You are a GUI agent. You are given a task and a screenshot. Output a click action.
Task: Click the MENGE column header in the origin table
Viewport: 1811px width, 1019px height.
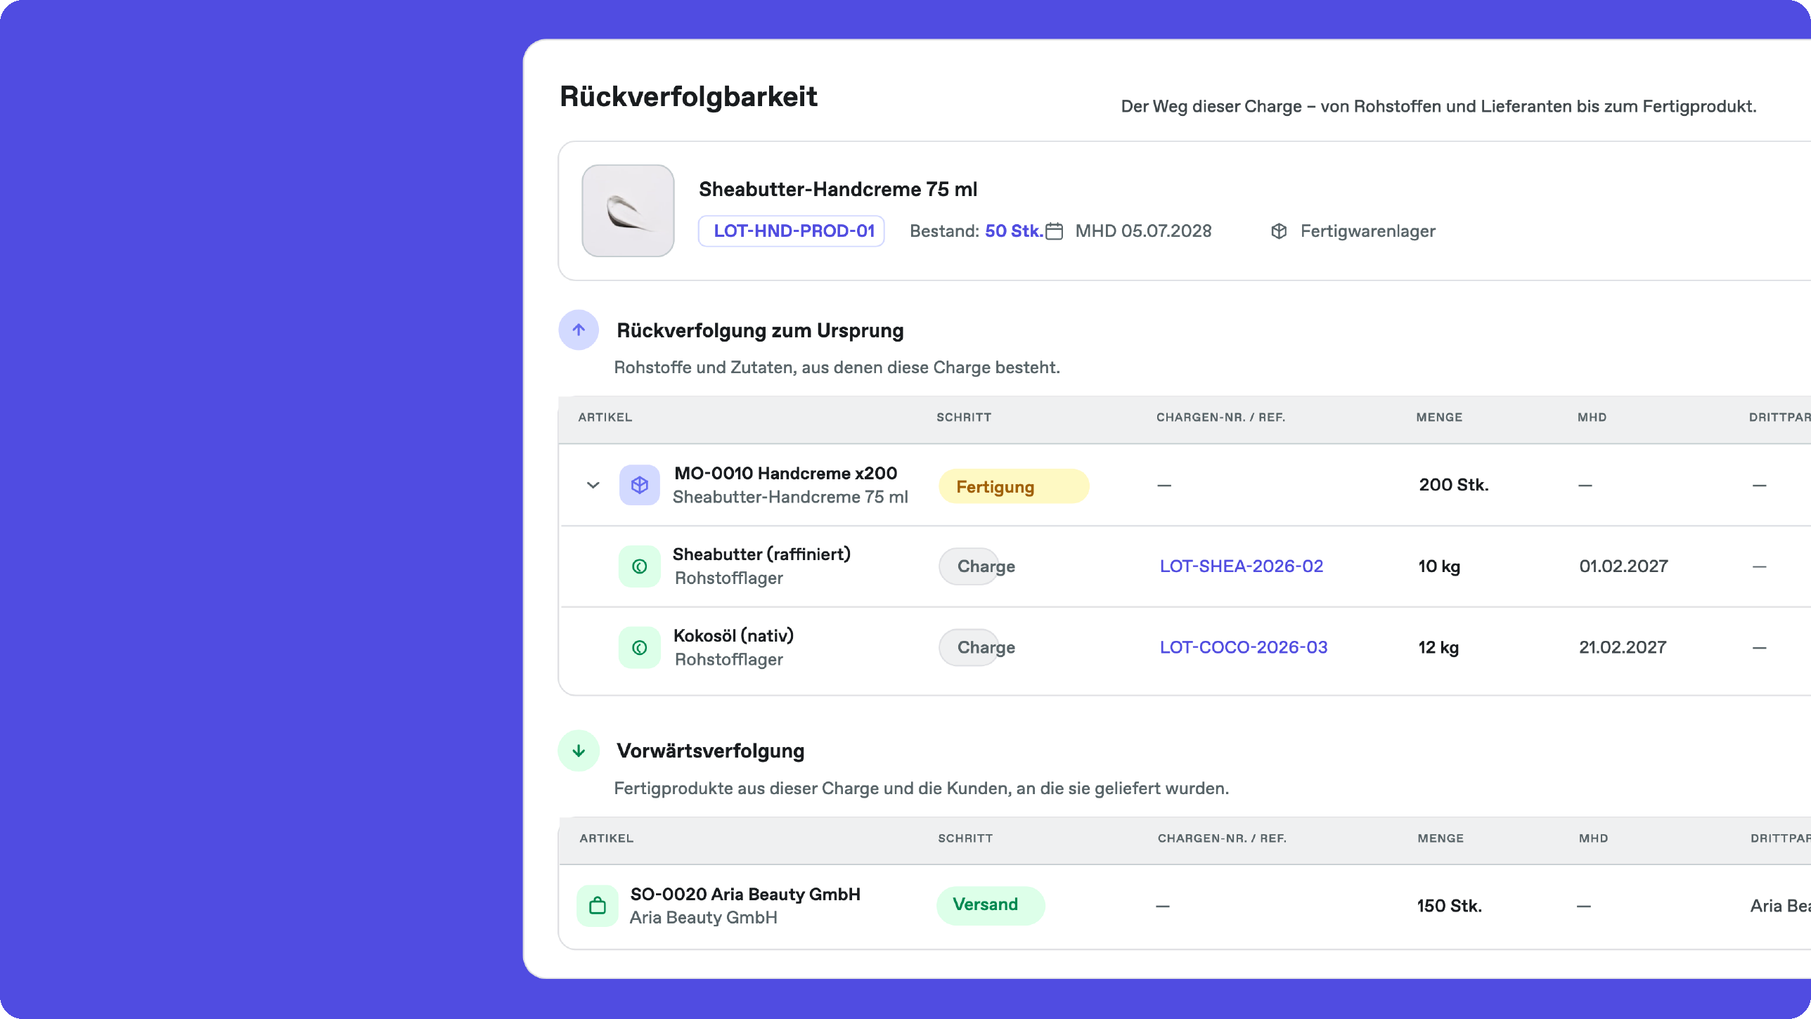pyautogui.click(x=1439, y=417)
